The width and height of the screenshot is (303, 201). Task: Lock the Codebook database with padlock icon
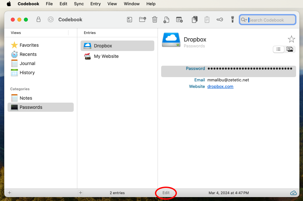pos(38,20)
